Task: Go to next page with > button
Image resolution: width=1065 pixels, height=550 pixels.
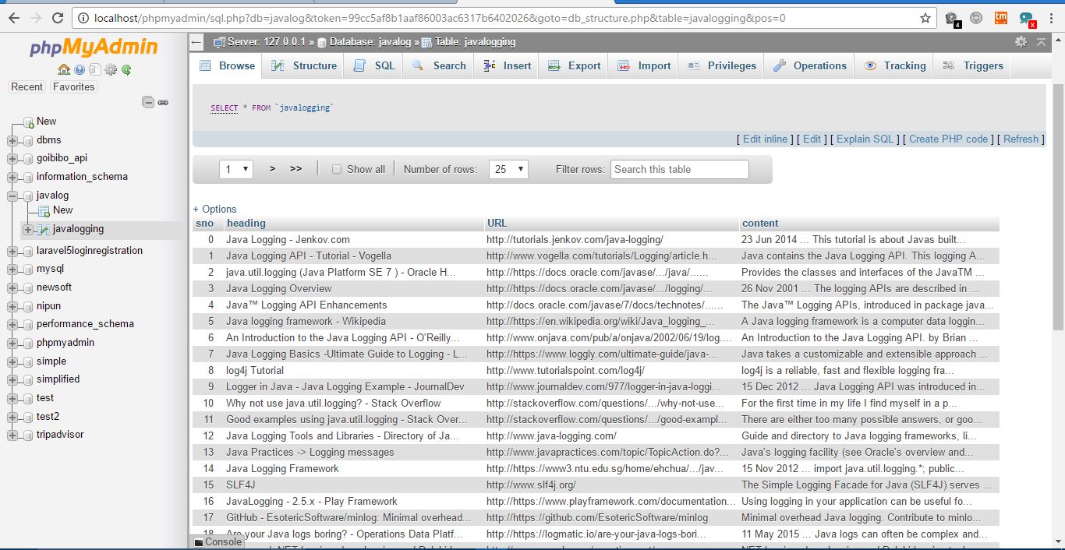Action: [x=272, y=168]
